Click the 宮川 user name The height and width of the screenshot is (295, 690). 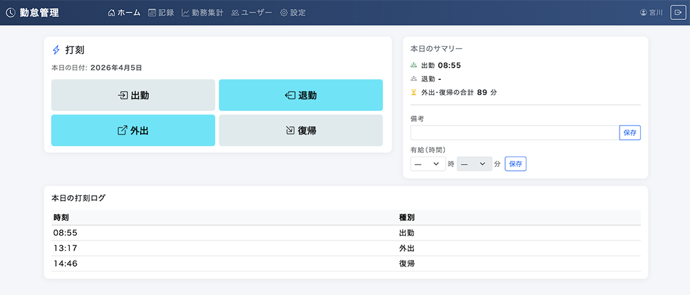click(655, 12)
